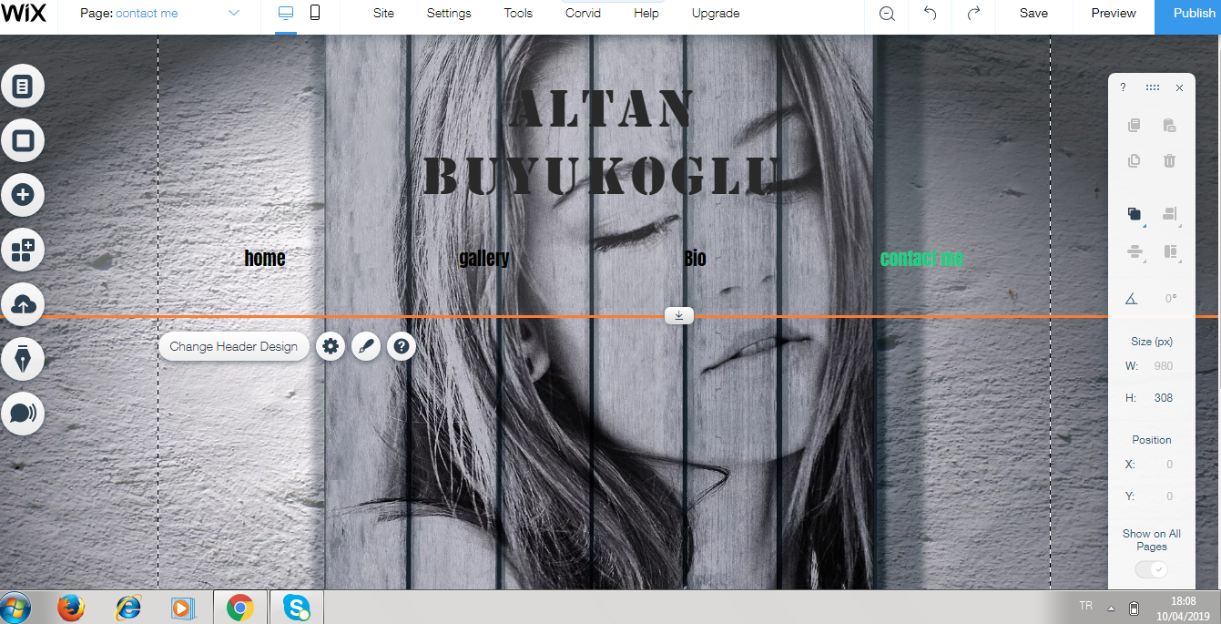1221x624 pixels.
Task: Open the Add Apps market icon
Action: (x=23, y=250)
